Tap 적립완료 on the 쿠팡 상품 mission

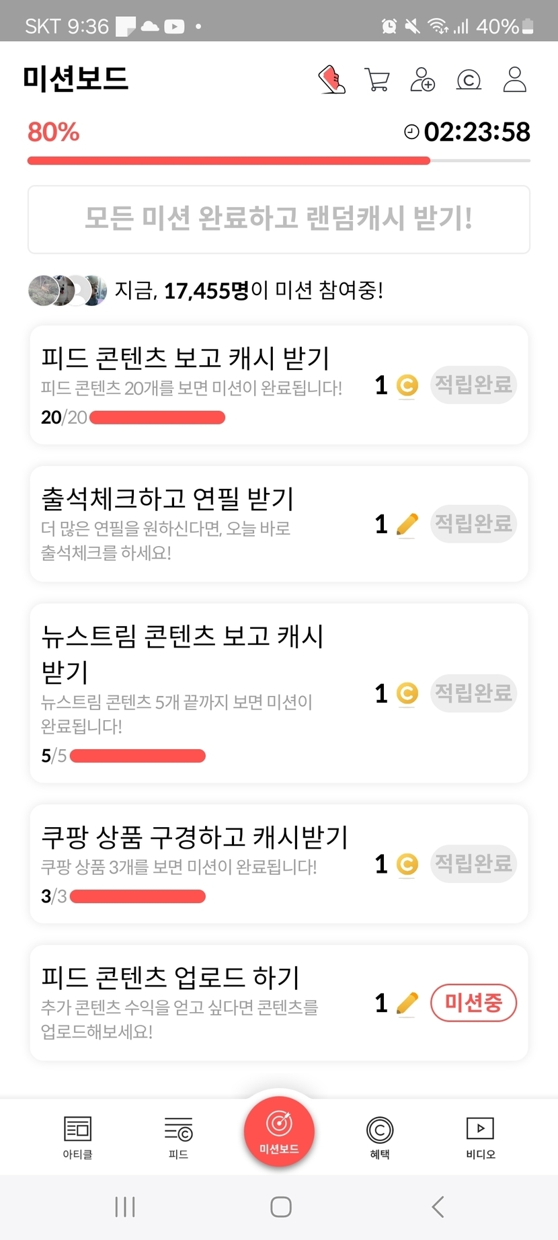[473, 863]
